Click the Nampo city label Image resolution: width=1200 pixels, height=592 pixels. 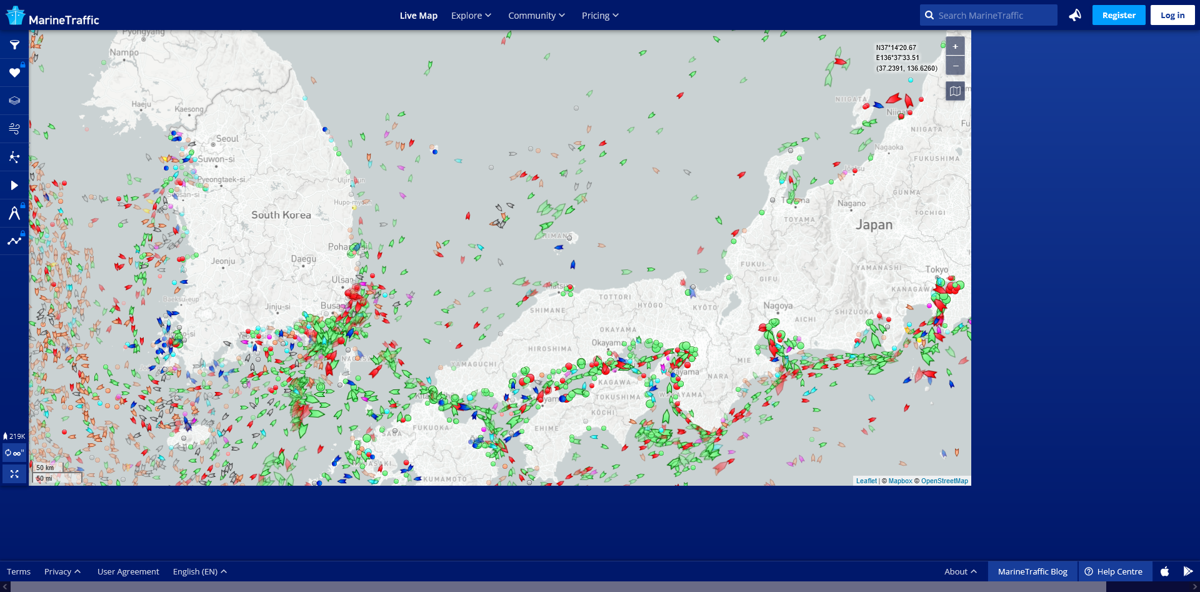coord(124,52)
